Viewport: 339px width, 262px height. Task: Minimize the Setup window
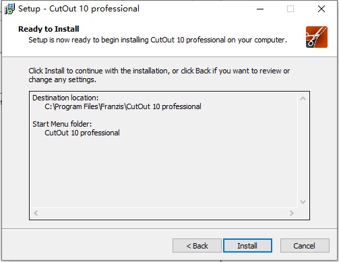tap(260, 9)
